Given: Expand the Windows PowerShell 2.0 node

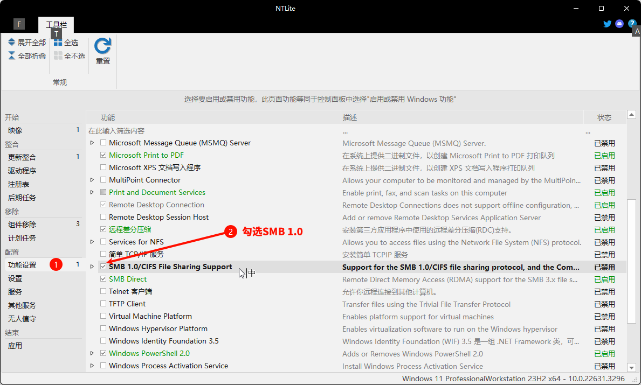Looking at the screenshot, I should pyautogui.click(x=92, y=353).
